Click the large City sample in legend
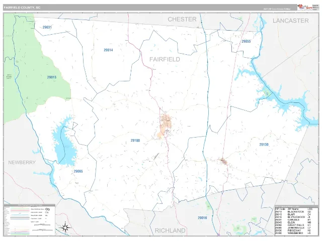 click(48, 209)
